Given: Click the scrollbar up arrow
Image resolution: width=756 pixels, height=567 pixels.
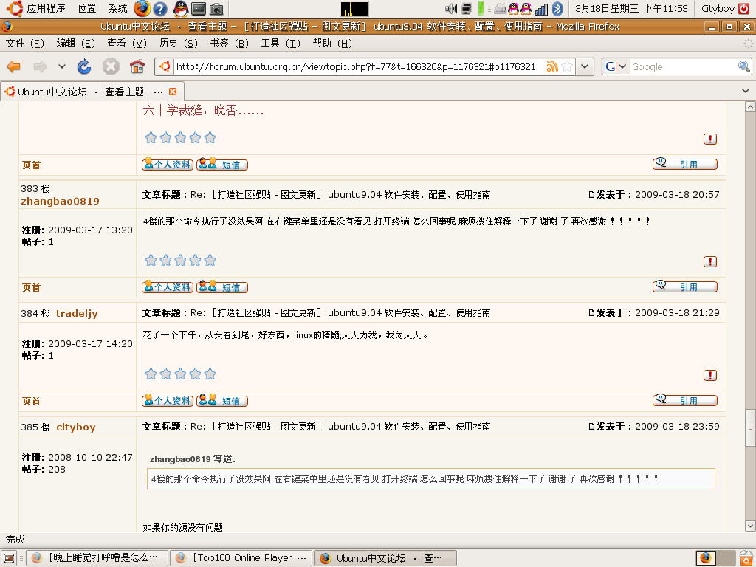Looking at the screenshot, I should 750,106.
